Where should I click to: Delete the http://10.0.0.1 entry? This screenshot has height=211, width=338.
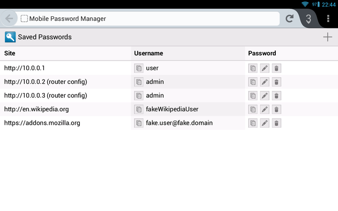(276, 68)
